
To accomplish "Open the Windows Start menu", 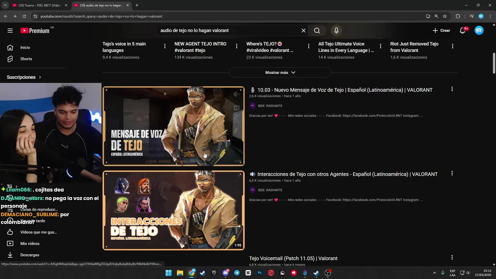I will [169, 273].
